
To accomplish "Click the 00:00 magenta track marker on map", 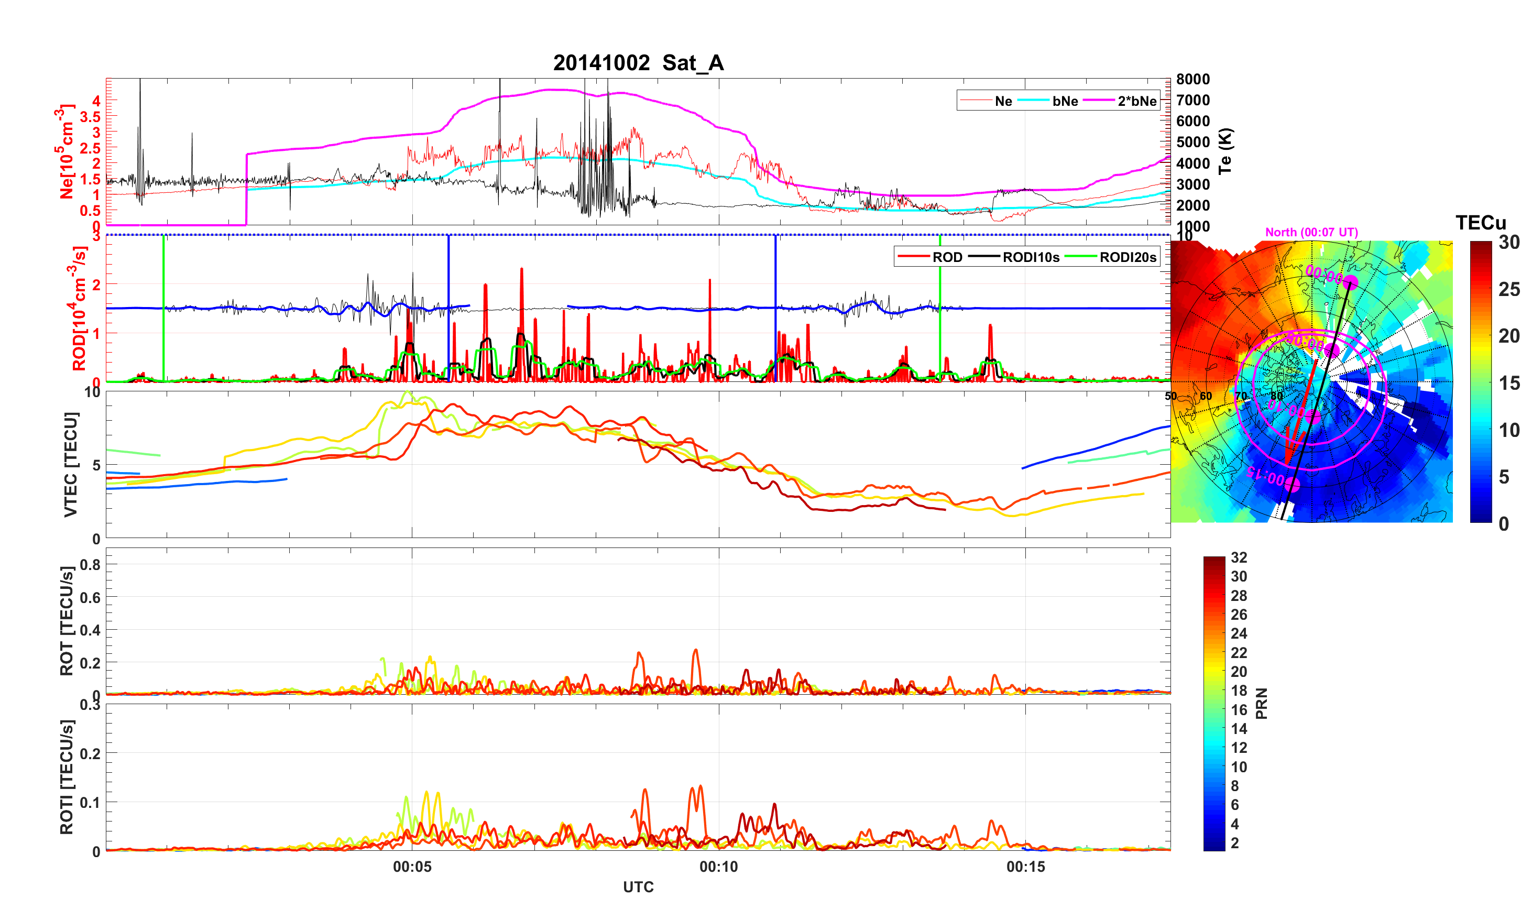I will pos(1351,283).
